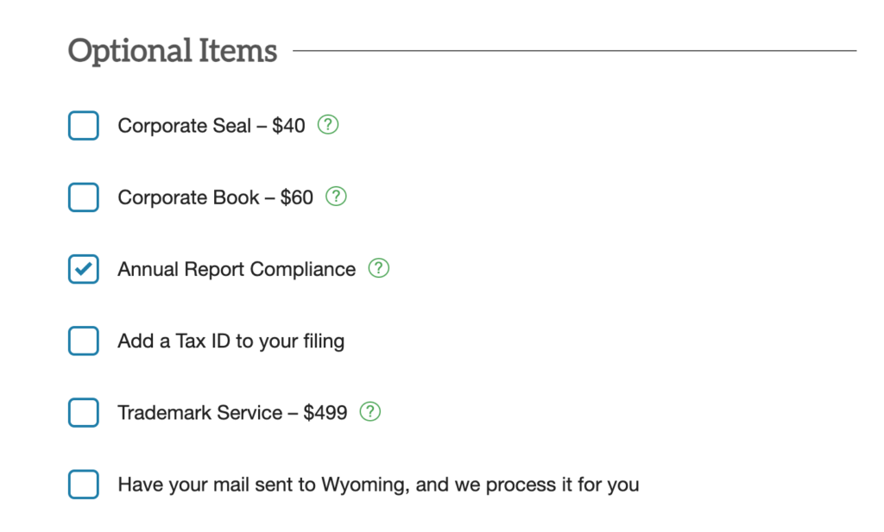This screenshot has height=532, width=884.
Task: Uncheck the Annual Report Compliance checkbox
Action: click(84, 269)
